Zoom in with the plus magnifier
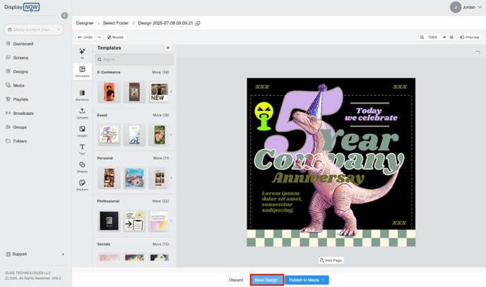The image size is (486, 287). 452,37
